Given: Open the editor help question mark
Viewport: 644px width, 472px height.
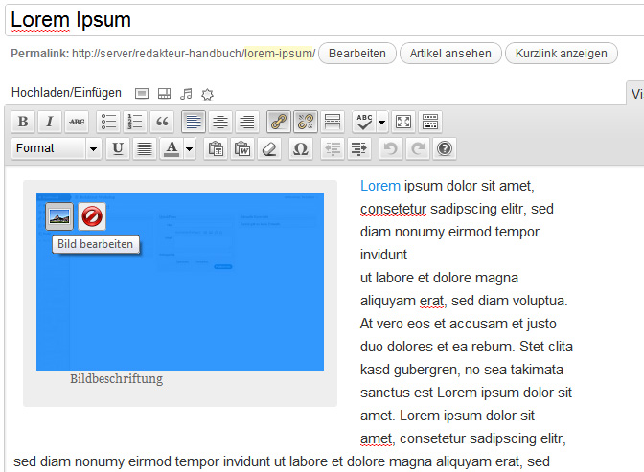Looking at the screenshot, I should pyautogui.click(x=444, y=148).
